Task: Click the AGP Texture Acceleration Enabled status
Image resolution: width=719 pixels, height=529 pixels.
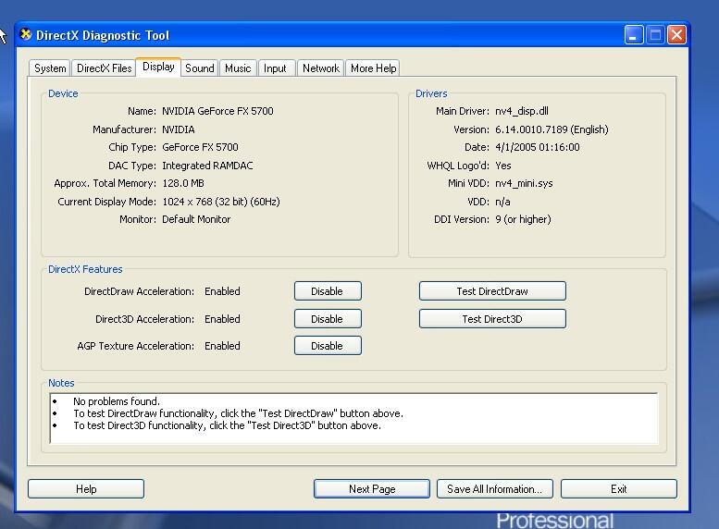Action: tap(222, 346)
